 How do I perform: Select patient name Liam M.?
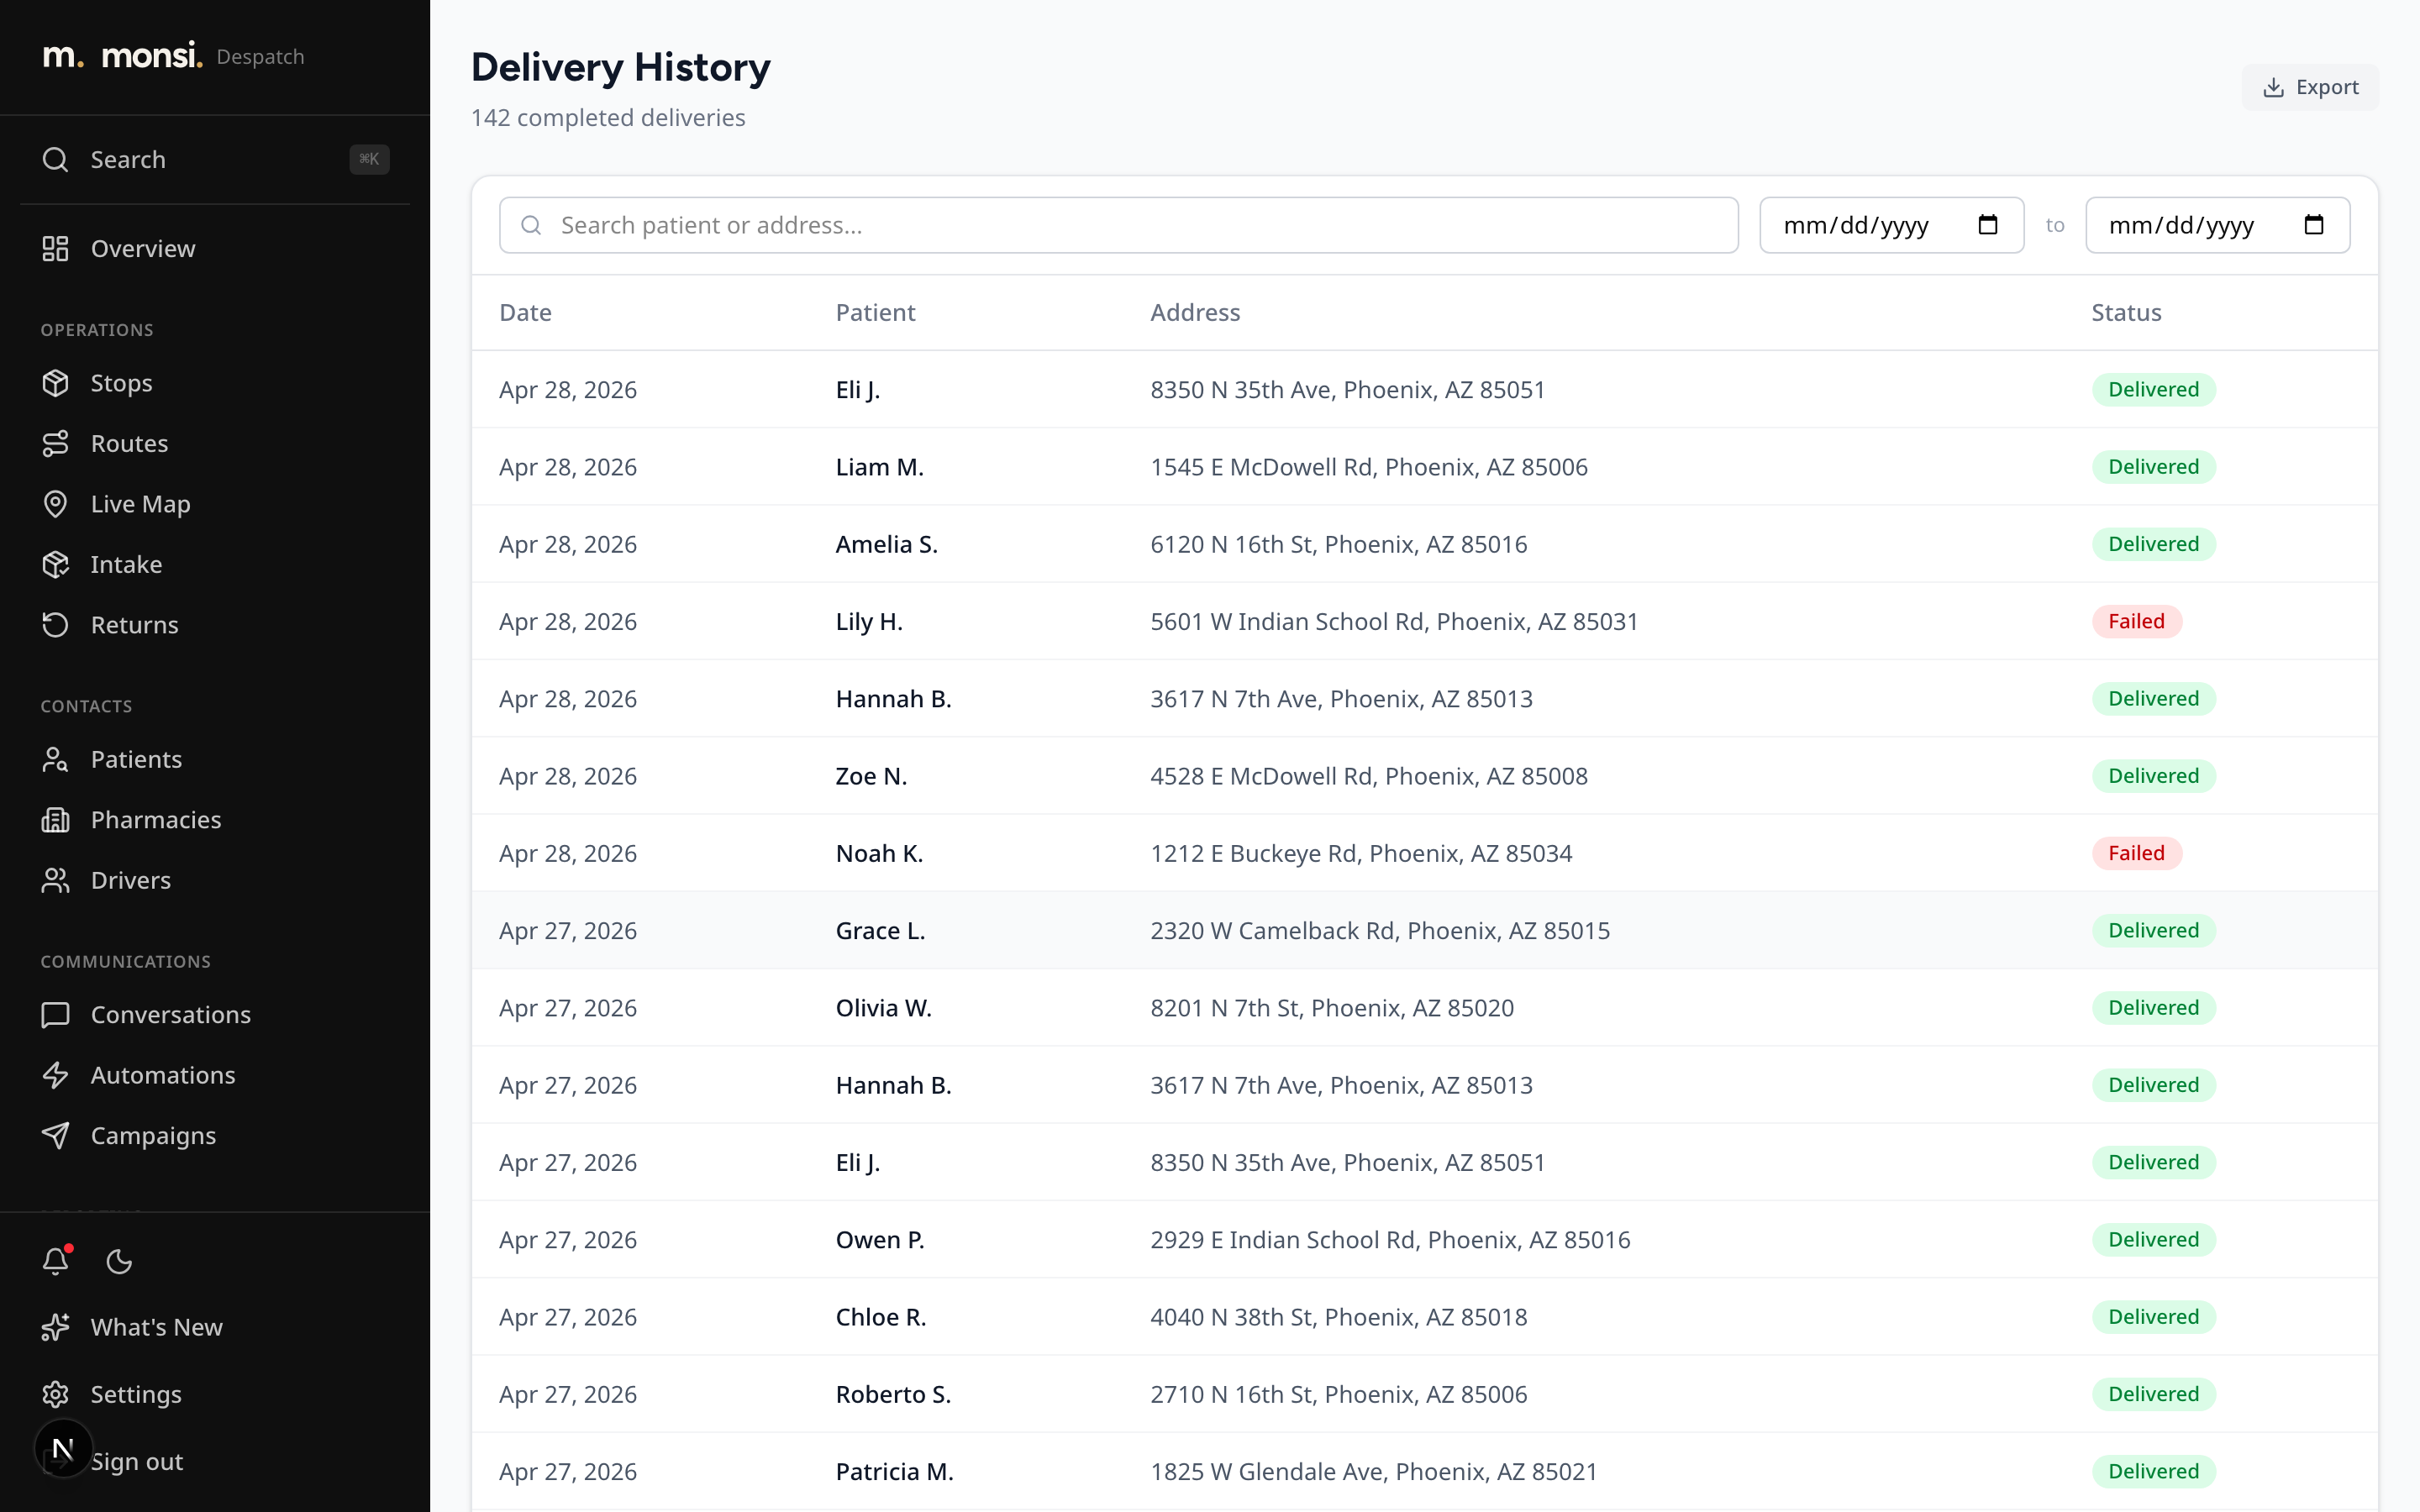pos(880,467)
